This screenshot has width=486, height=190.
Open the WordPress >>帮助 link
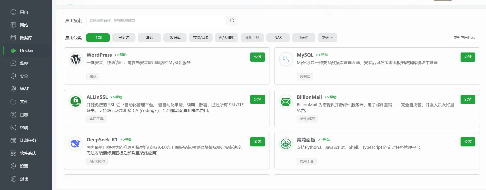[121, 55]
